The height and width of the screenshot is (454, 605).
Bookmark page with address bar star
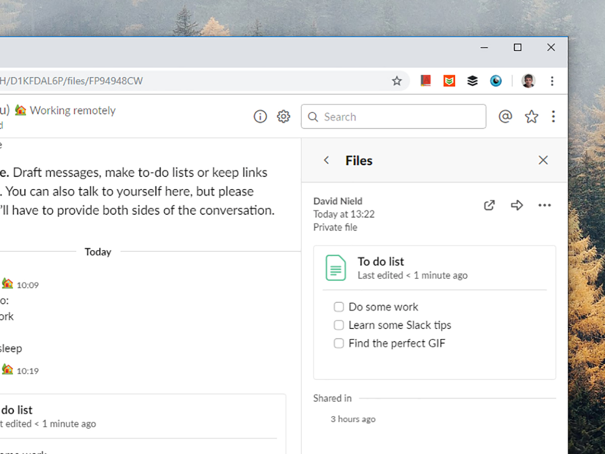(x=397, y=81)
